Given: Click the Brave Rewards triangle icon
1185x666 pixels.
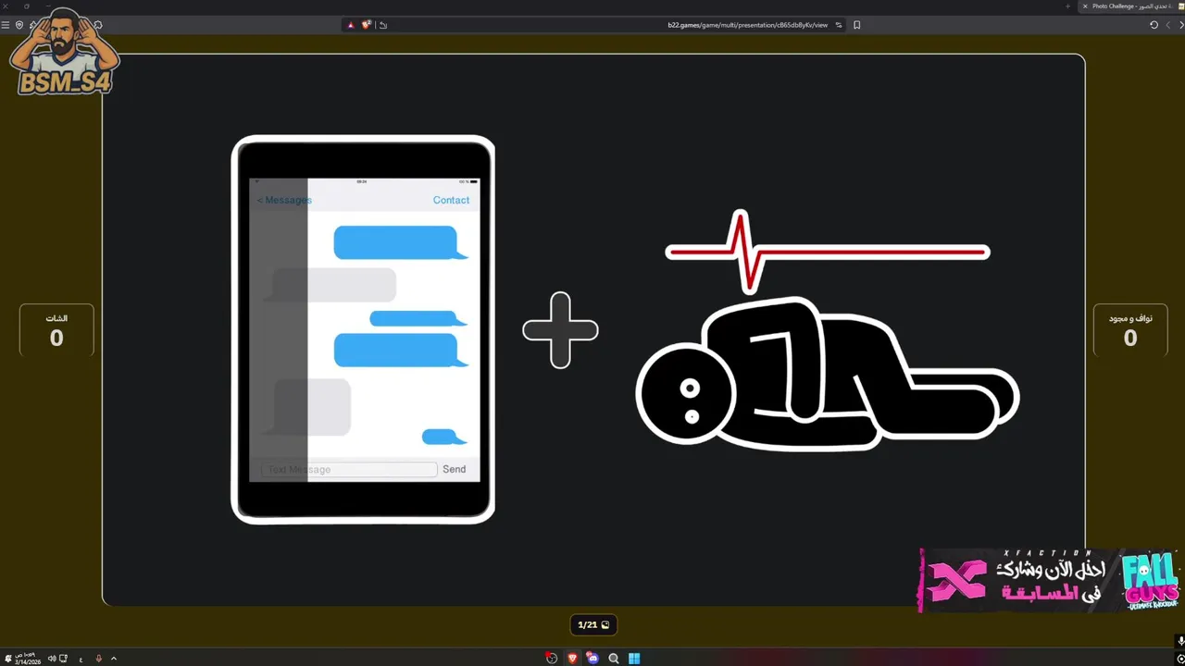Looking at the screenshot, I should (351, 25).
